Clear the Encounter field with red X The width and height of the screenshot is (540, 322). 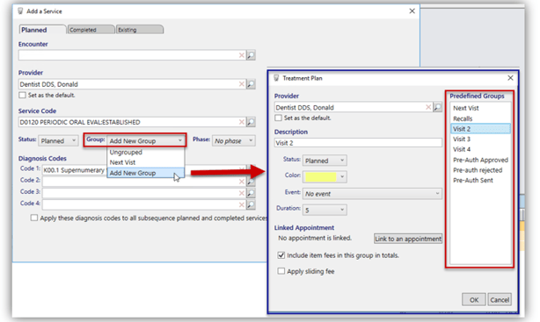click(x=241, y=55)
